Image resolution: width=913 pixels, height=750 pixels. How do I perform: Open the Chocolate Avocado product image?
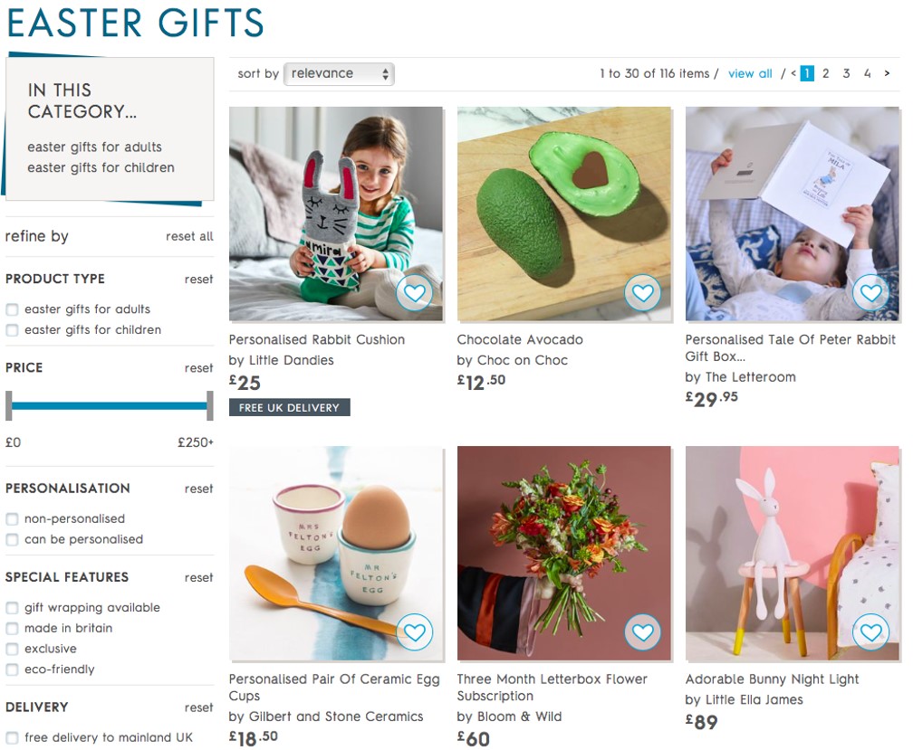click(564, 214)
